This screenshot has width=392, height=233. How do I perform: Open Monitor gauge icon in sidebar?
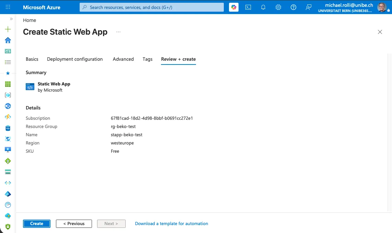pos(8,205)
